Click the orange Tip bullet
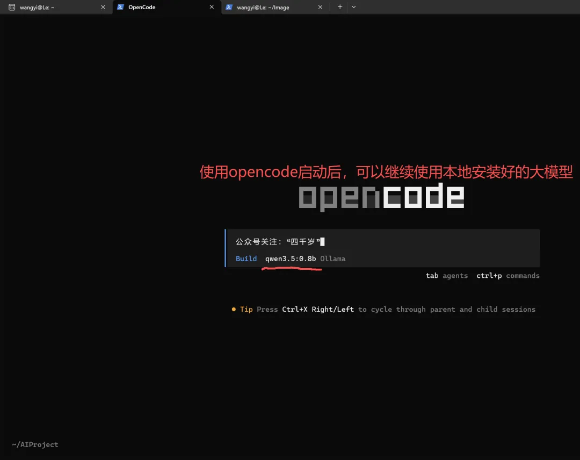This screenshot has width=580, height=460. tap(234, 310)
